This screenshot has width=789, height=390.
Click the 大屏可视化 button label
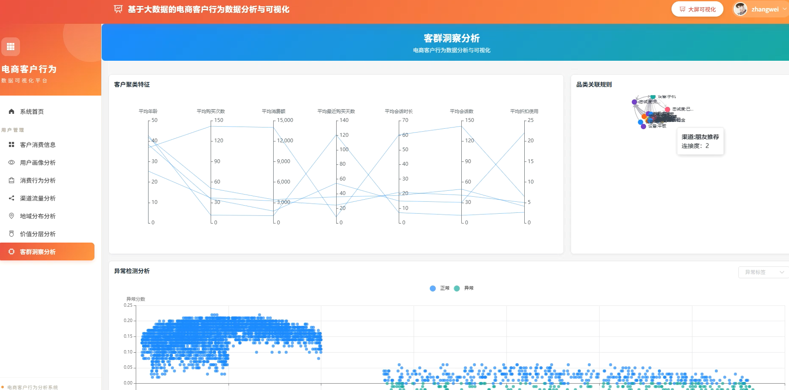(x=702, y=9)
